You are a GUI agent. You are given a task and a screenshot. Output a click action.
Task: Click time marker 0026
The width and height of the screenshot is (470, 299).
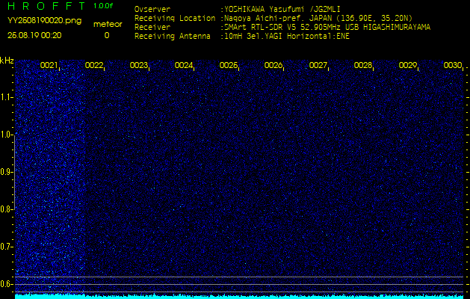pyautogui.click(x=273, y=65)
